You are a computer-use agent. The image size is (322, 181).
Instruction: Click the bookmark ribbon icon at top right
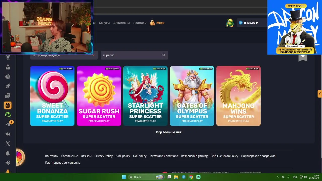click(x=303, y=58)
